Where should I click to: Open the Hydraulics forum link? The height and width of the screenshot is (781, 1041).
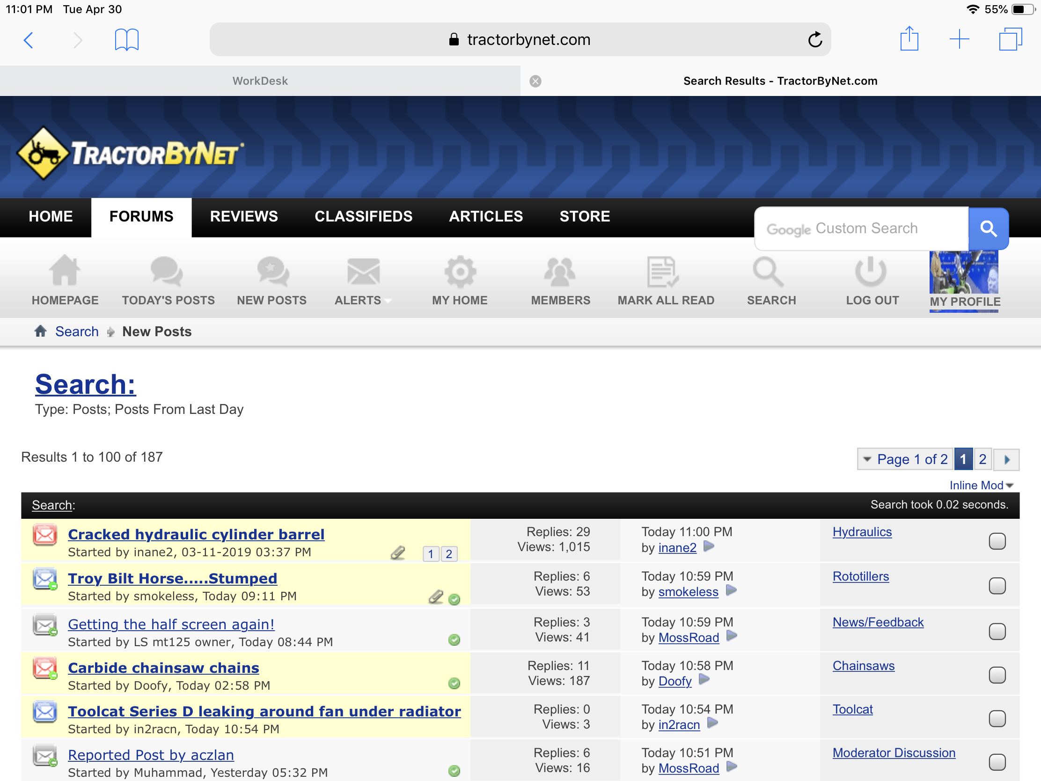862,532
